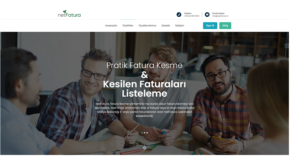Click the phone number +90 212 909 3572
The height and width of the screenshot is (164, 292).
192,16
